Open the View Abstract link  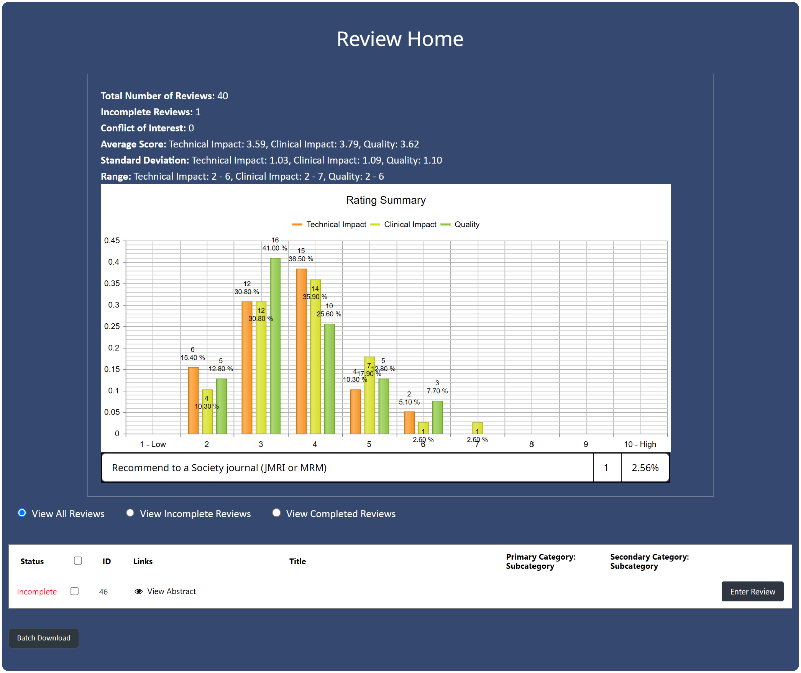tap(171, 591)
